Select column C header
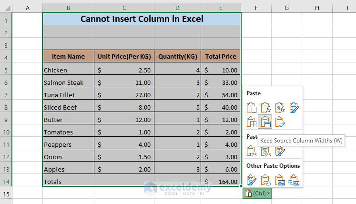The height and width of the screenshot is (204, 356). (124, 8)
